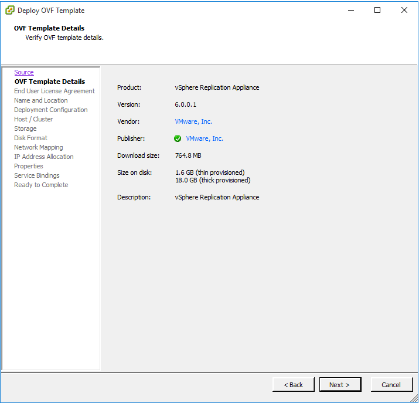Click the Description: label
The height and width of the screenshot is (403, 419).
click(x=134, y=197)
